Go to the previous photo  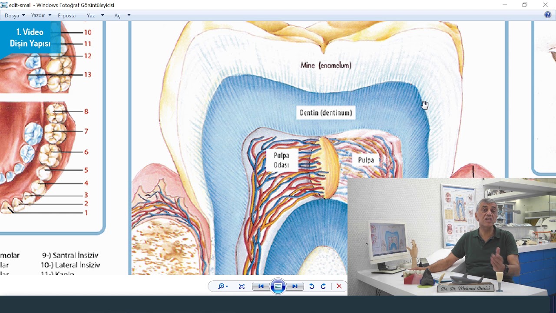pyautogui.click(x=261, y=286)
